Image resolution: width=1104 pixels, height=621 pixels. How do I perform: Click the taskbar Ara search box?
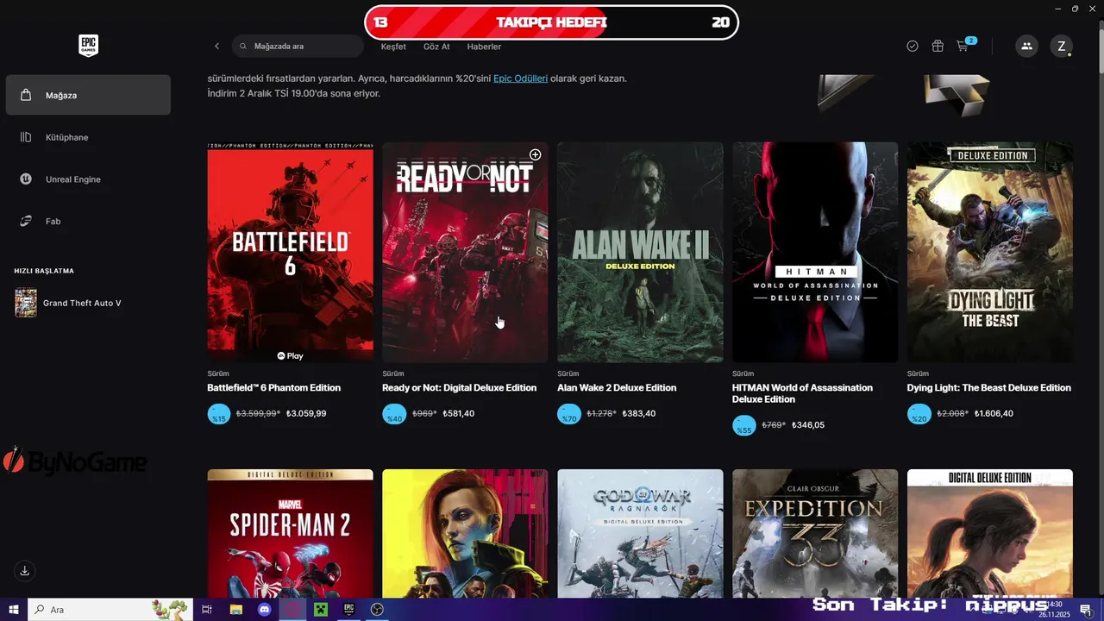click(110, 610)
